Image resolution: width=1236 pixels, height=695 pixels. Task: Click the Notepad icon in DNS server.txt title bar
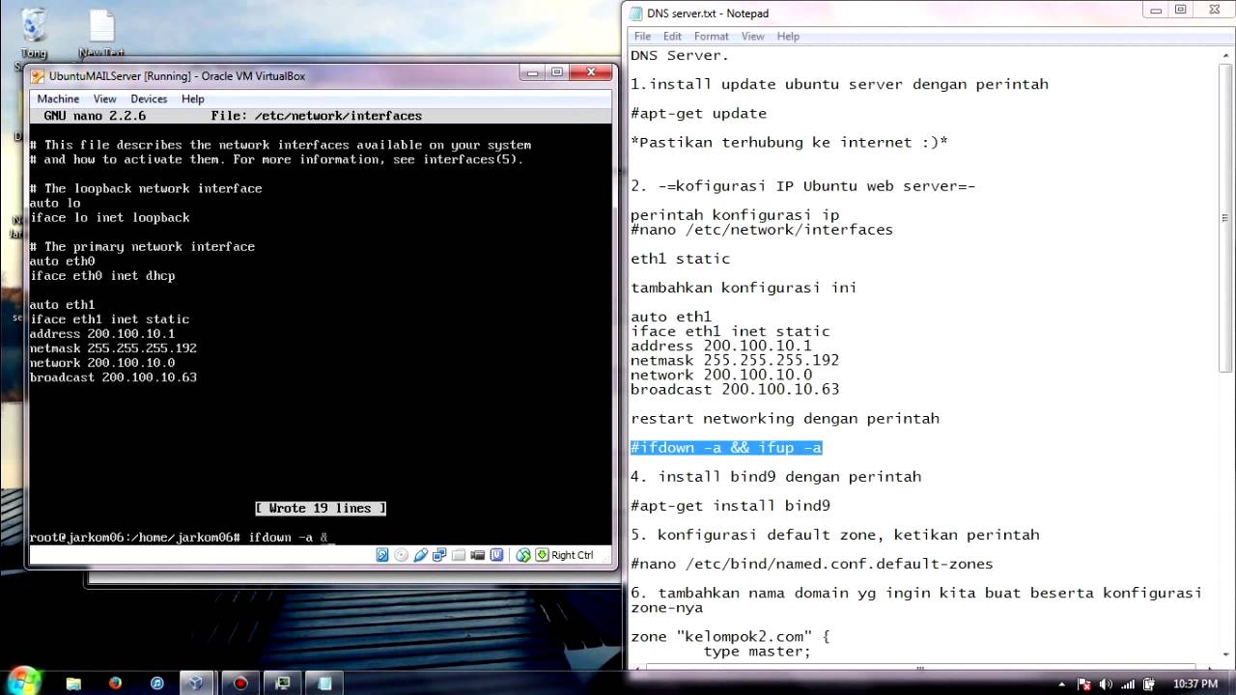click(635, 13)
